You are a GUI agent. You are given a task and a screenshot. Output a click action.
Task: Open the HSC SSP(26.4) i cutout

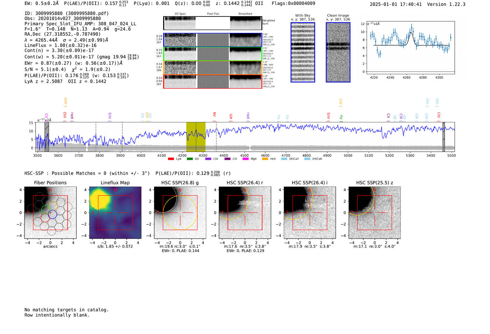point(310,213)
